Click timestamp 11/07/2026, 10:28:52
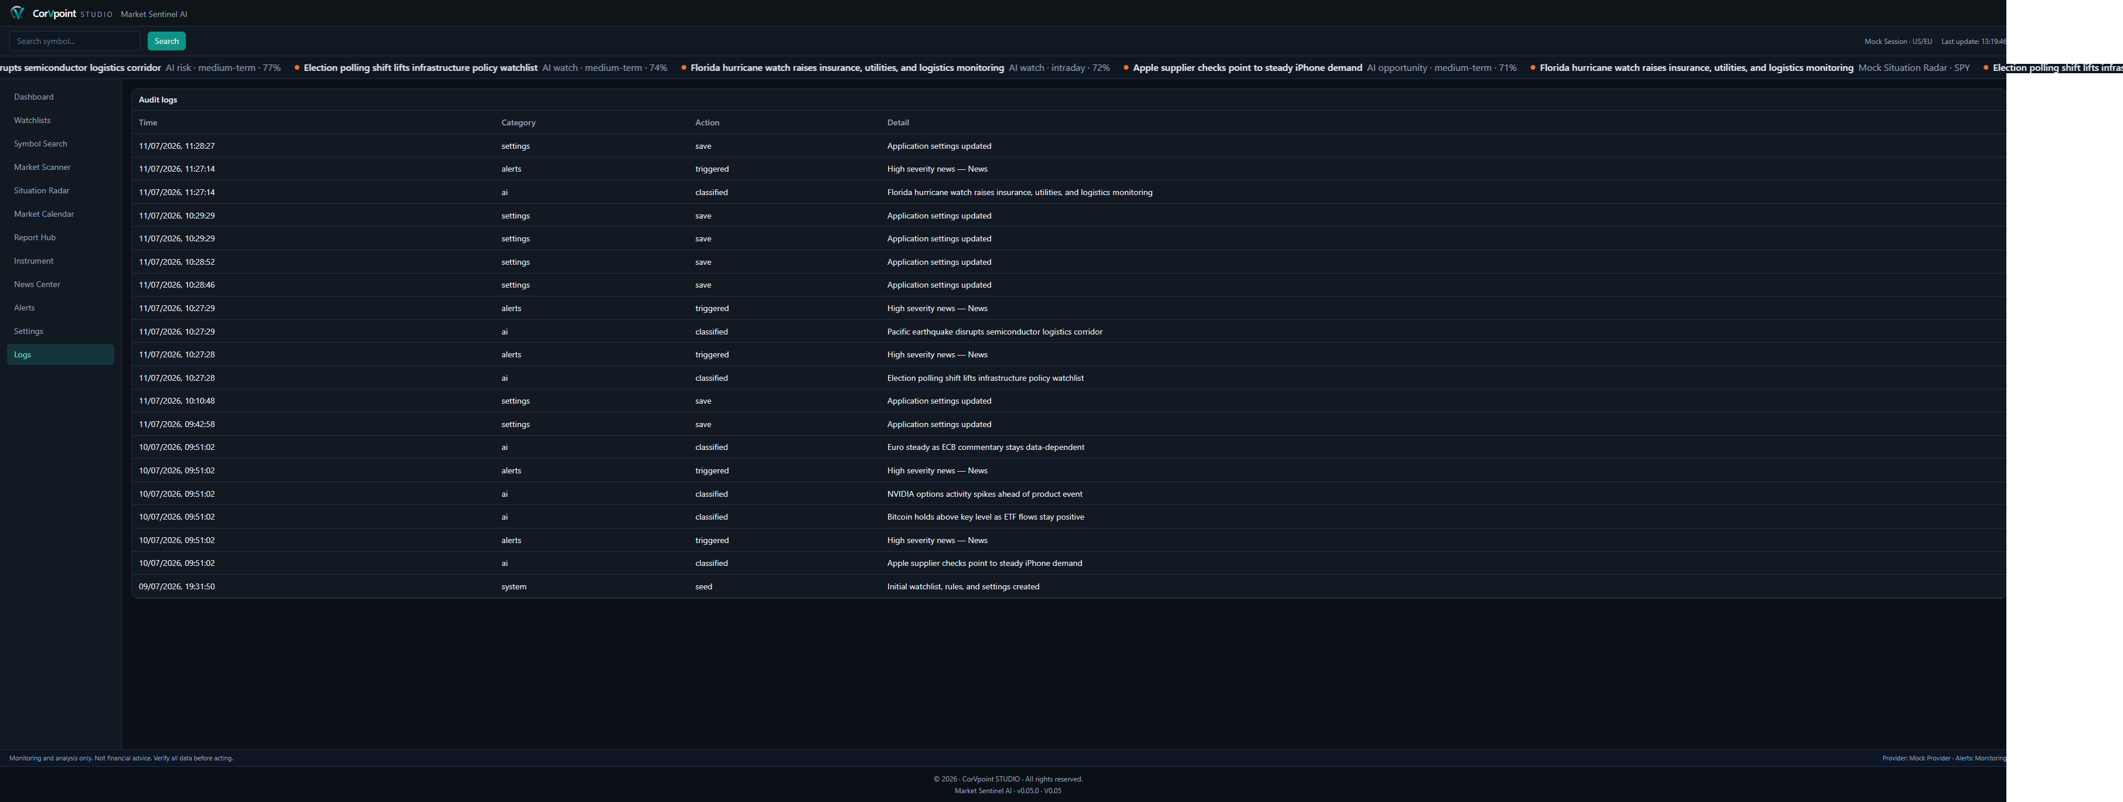The image size is (2123, 802). tap(176, 262)
